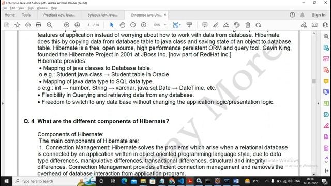Open the notifications bell
This screenshot has width=331, height=186.
click(x=302, y=15)
